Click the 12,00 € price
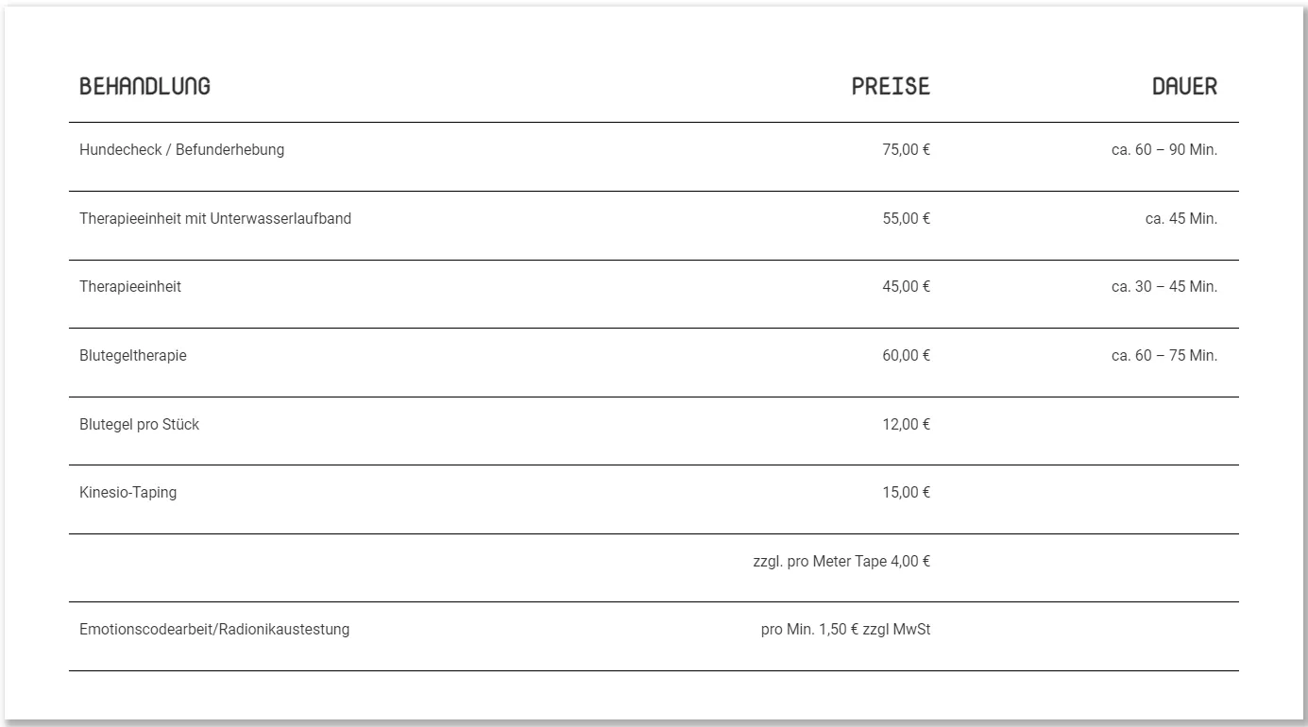The width and height of the screenshot is (1308, 727). pos(907,425)
